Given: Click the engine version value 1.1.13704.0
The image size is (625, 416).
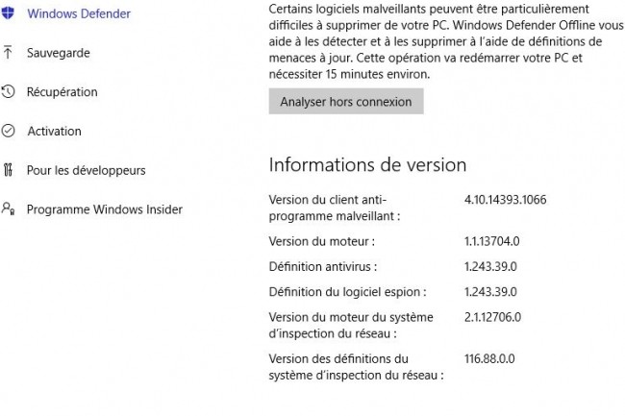Looking at the screenshot, I should (492, 241).
